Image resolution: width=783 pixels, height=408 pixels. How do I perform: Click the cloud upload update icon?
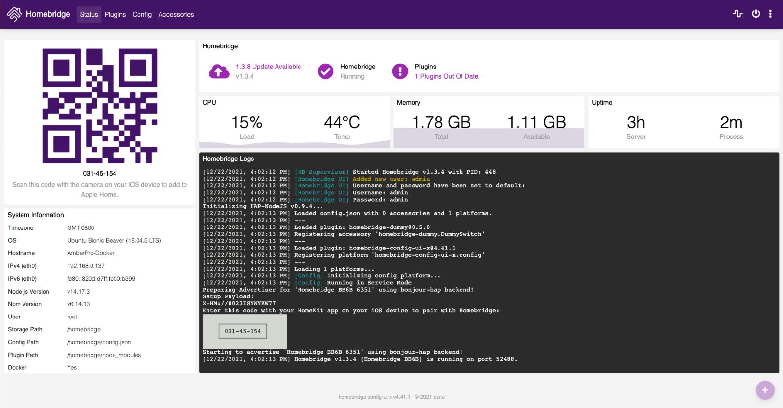pyautogui.click(x=219, y=71)
